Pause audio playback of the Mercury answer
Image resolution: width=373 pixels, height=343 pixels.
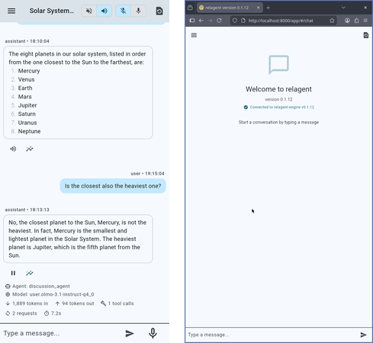click(13, 273)
